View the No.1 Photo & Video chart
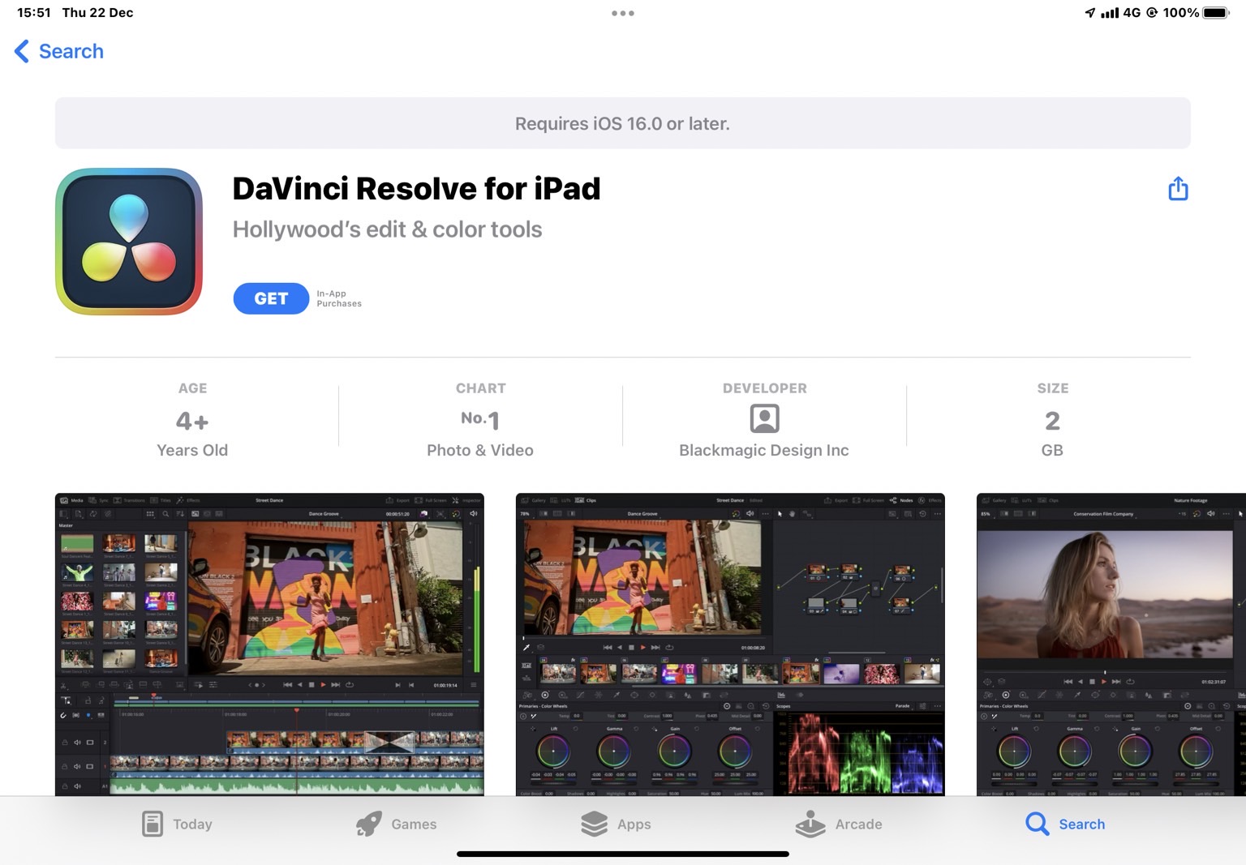The height and width of the screenshot is (865, 1246). tap(480, 419)
